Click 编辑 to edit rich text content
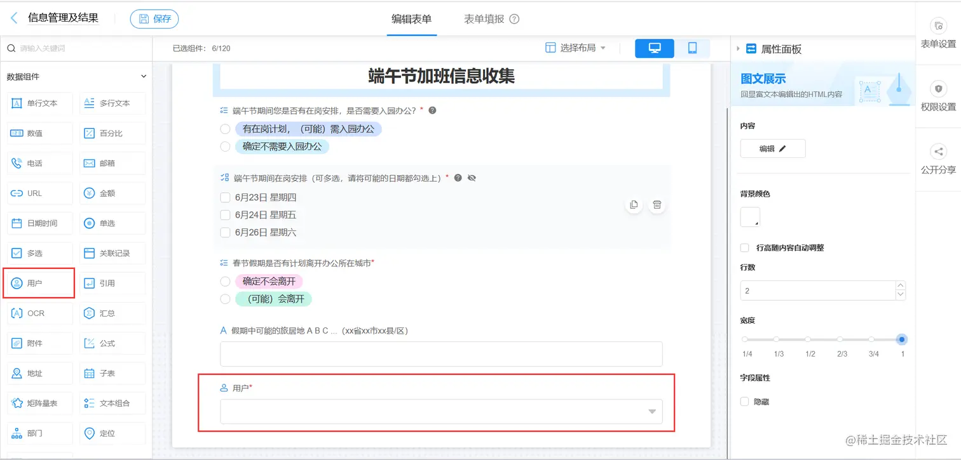This screenshot has height=460, width=961. [x=772, y=148]
